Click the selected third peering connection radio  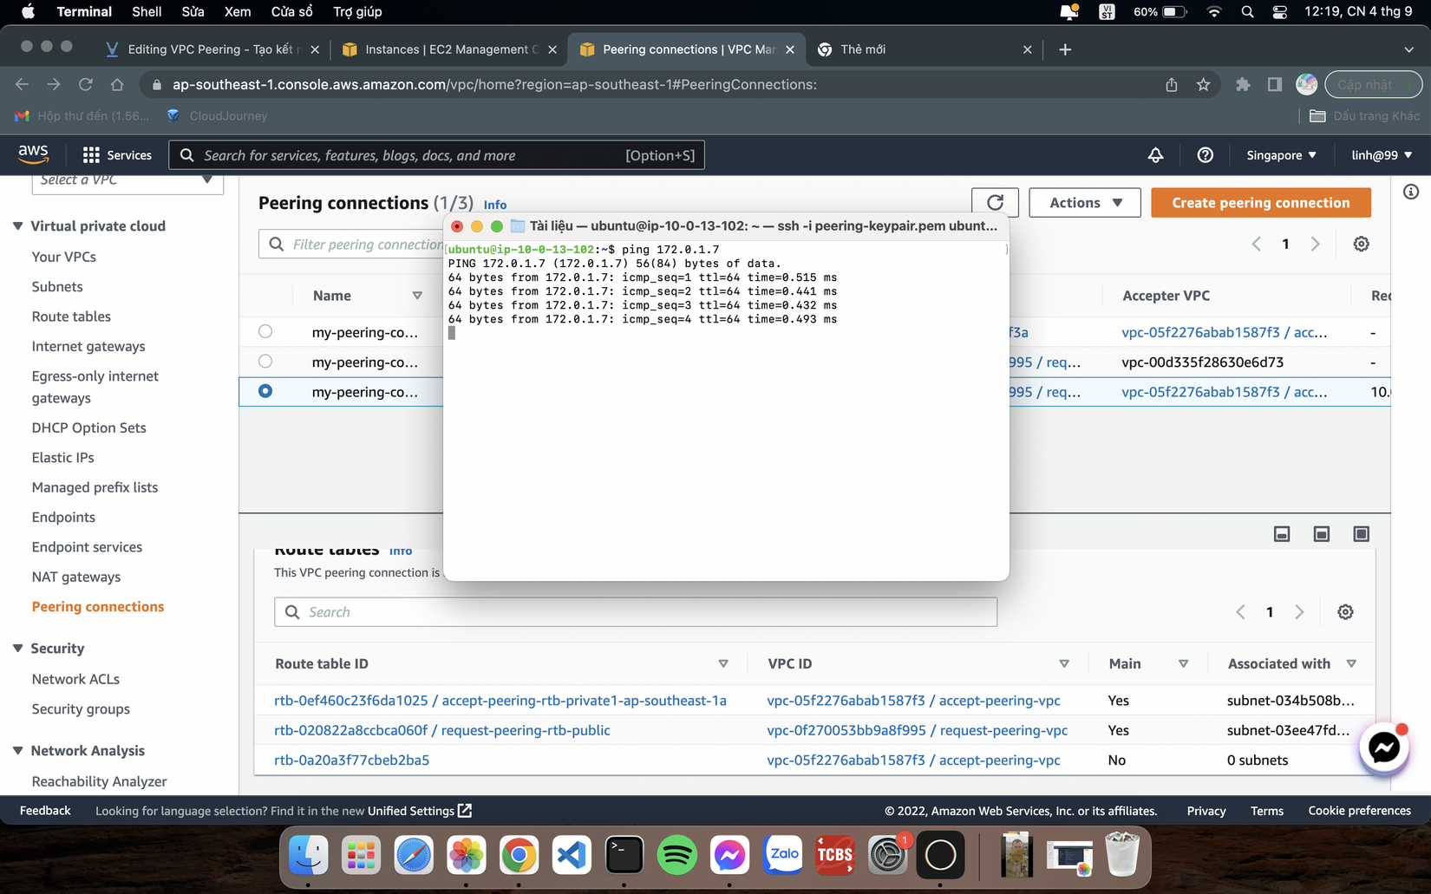coord(265,391)
